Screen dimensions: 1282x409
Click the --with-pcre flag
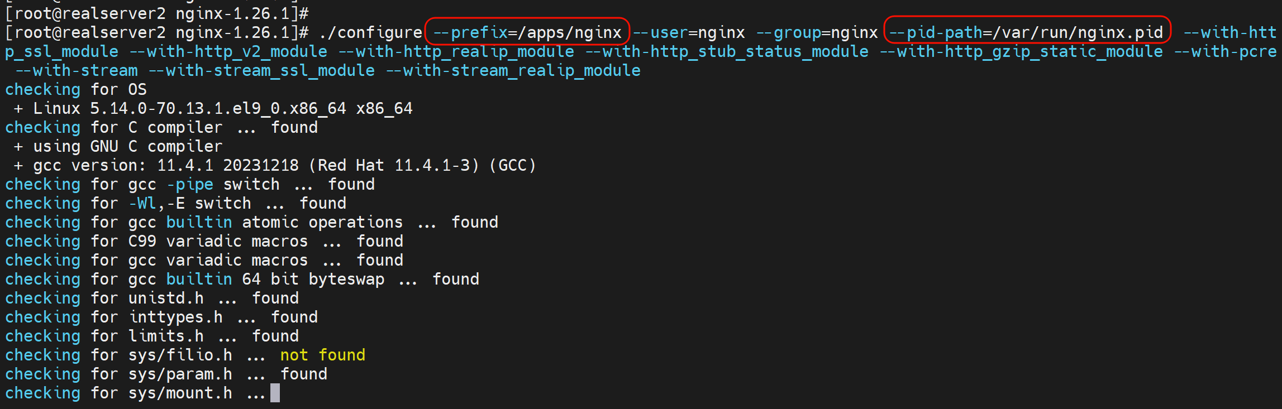click(1225, 51)
